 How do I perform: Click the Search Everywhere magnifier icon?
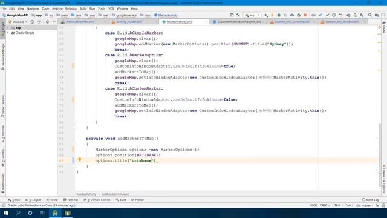(370, 15)
